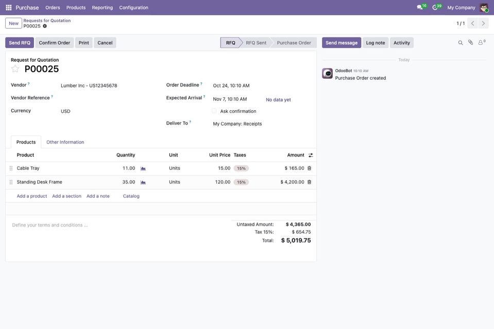494x329 pixels.
Task: Open the apps grid home menu
Action: pyautogui.click(x=9, y=8)
